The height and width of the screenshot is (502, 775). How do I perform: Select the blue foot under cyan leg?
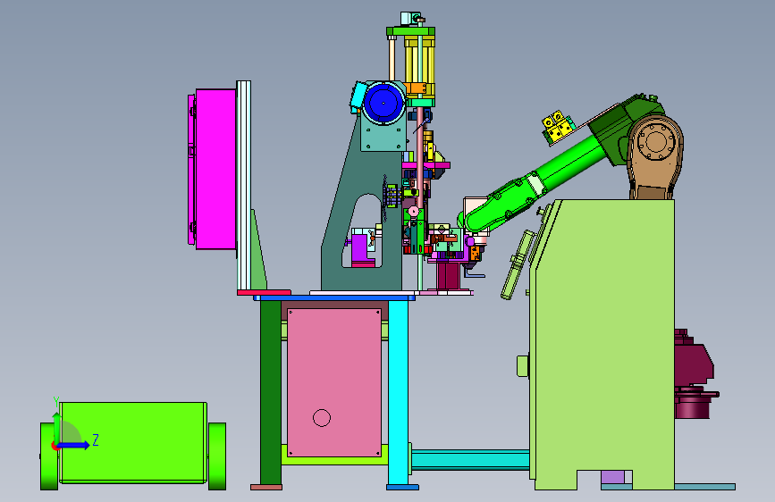pos(402,487)
